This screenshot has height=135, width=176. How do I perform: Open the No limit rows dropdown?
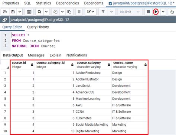pyautogui.click(x=130, y=12)
